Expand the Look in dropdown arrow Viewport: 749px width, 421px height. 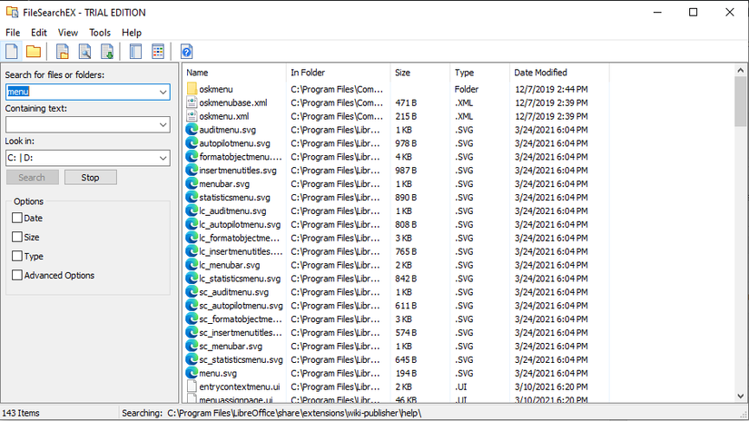coord(163,158)
